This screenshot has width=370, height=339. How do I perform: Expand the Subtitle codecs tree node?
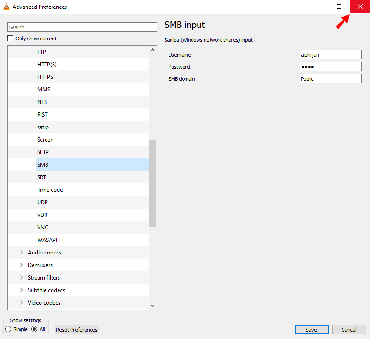pyautogui.click(x=22, y=290)
